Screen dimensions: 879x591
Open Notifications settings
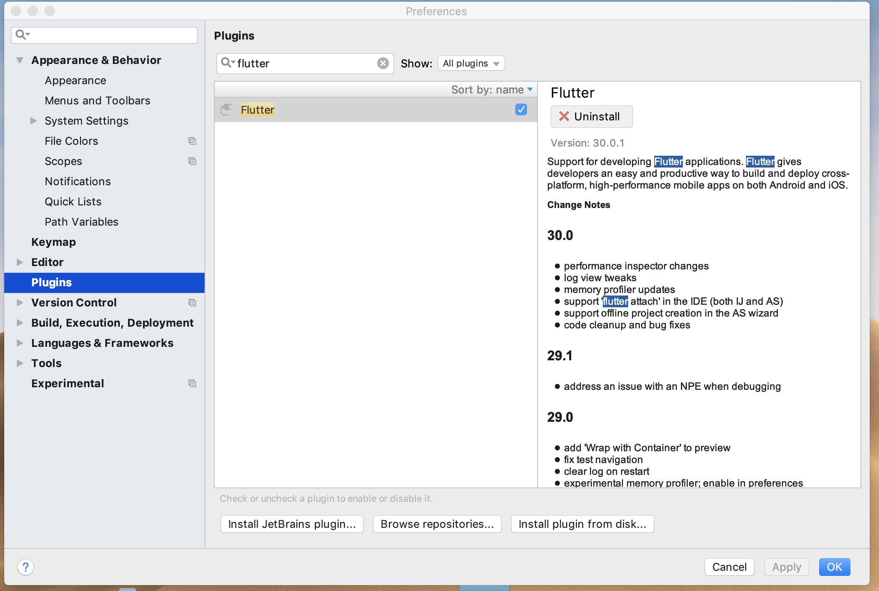tap(77, 181)
